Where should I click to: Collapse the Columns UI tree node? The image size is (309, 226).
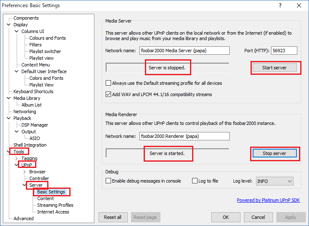17,31
